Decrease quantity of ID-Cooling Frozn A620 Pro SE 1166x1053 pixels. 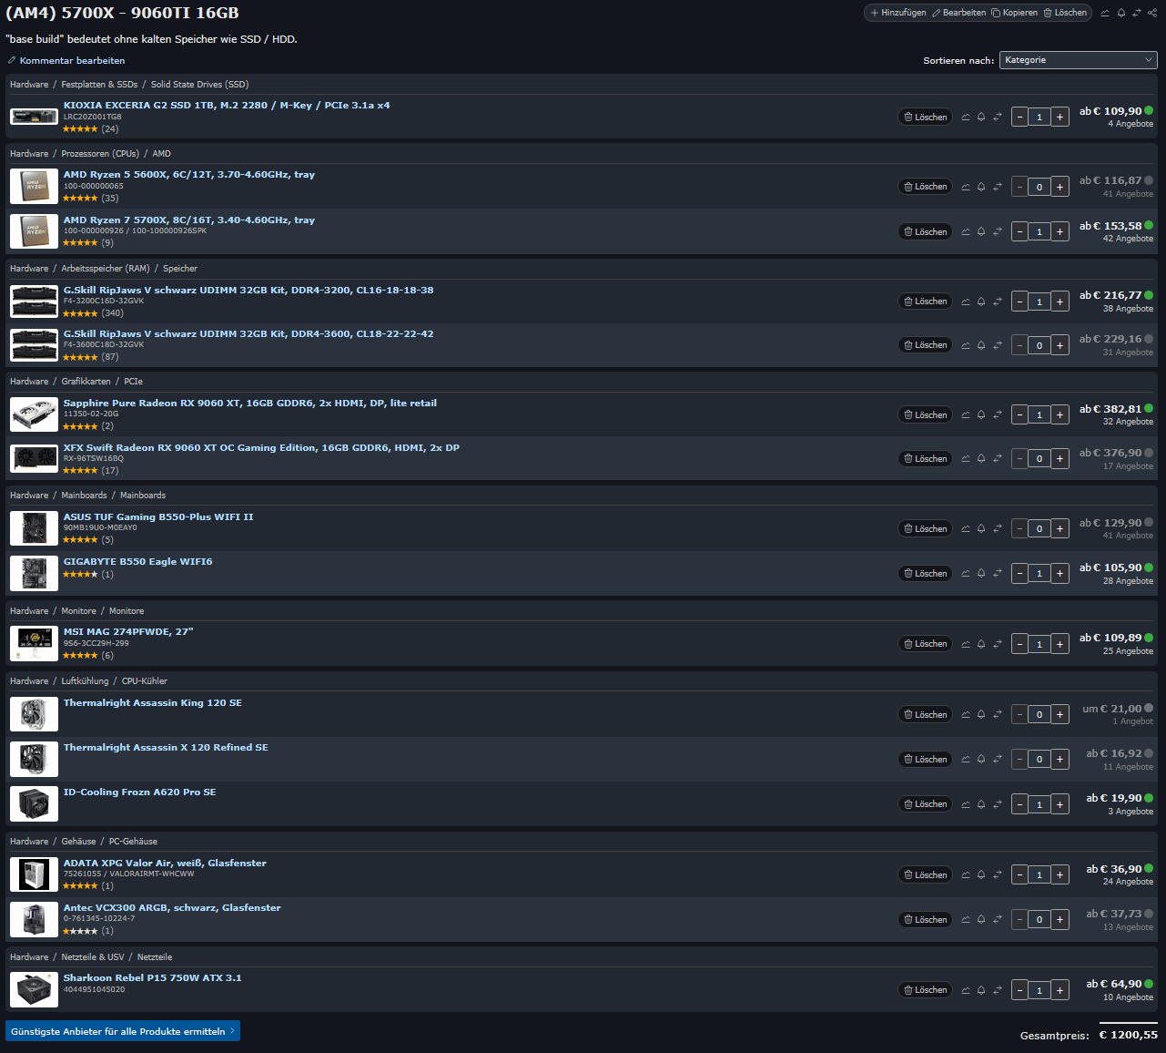coord(1019,804)
